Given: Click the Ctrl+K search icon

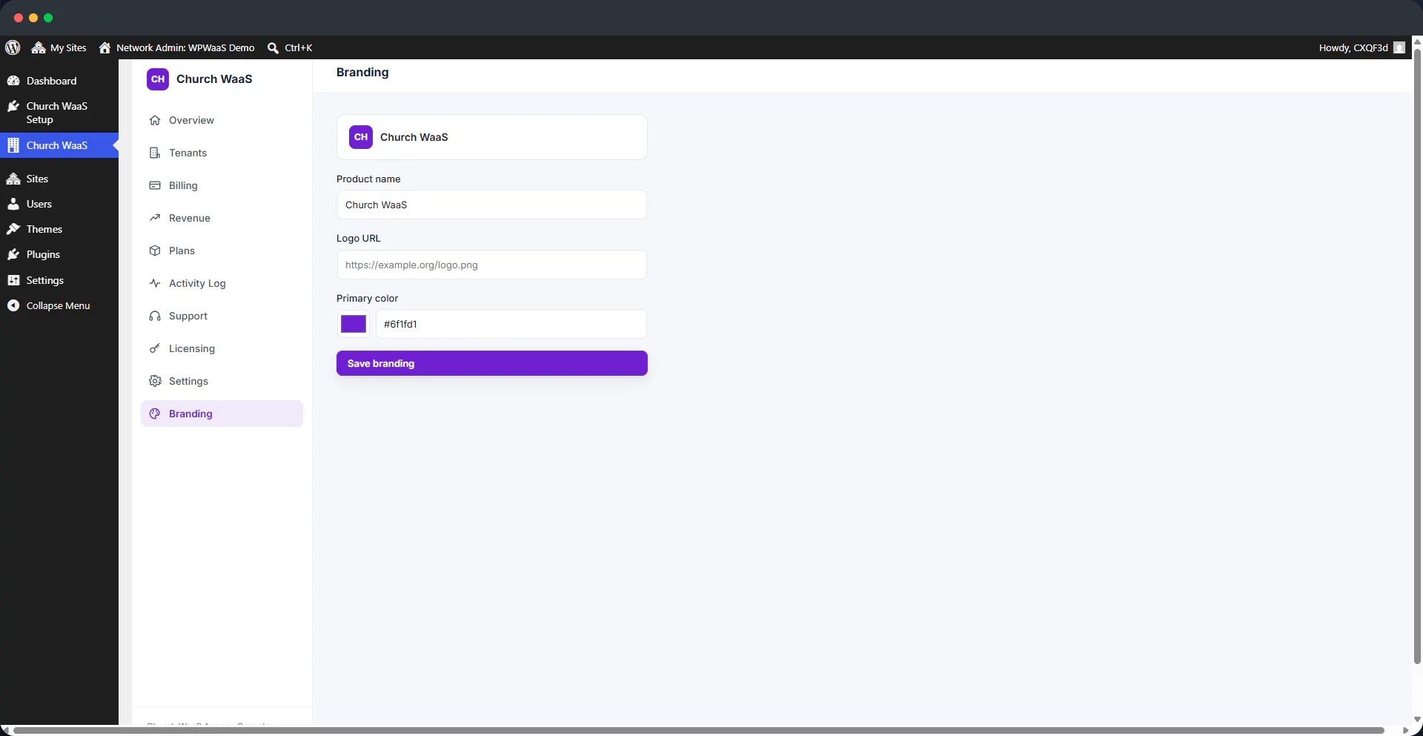Looking at the screenshot, I should pyautogui.click(x=273, y=47).
